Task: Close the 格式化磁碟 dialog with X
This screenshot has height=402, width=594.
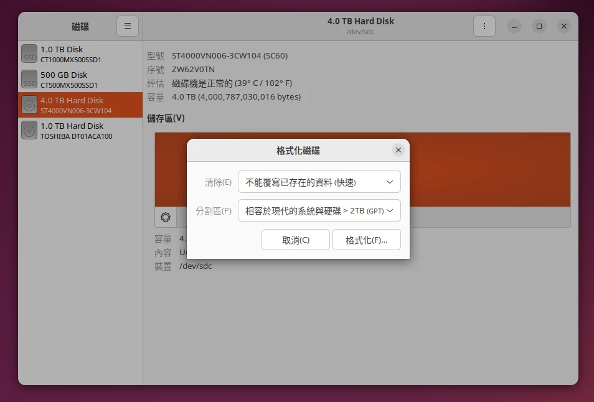Action: click(x=398, y=150)
